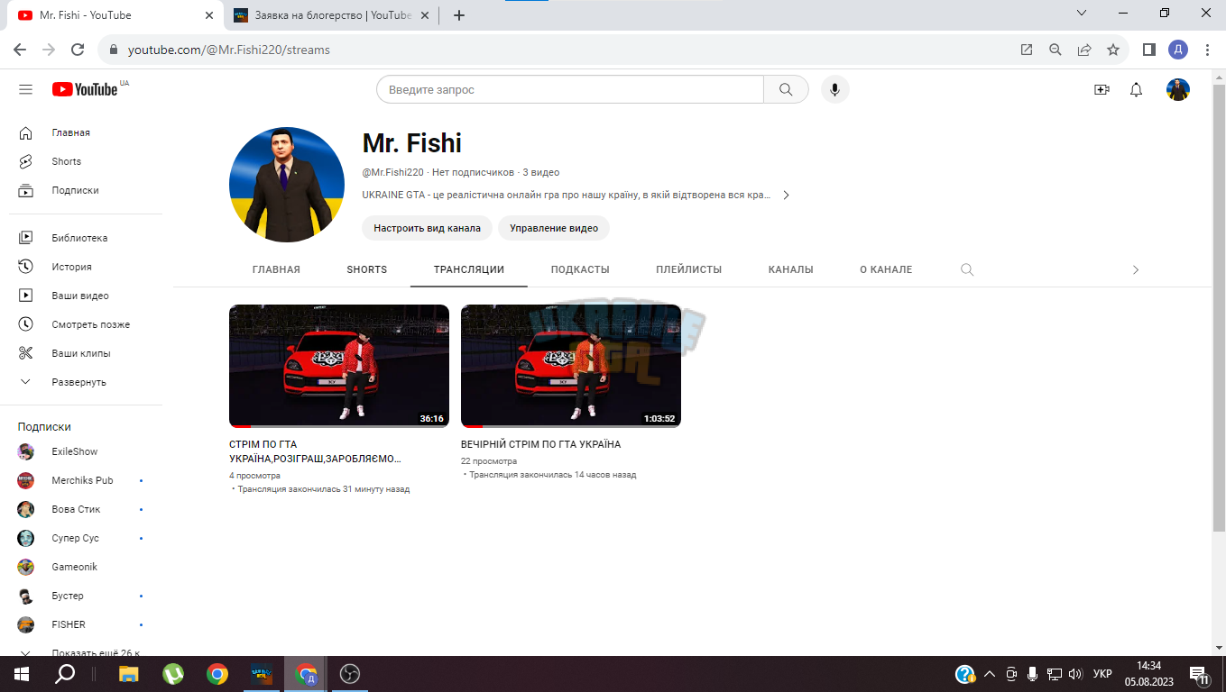Search within channel using the tab bar magnifier

click(x=967, y=269)
